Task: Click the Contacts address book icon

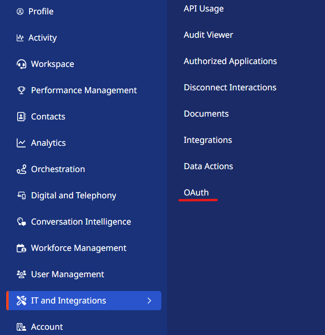Action: pos(21,117)
